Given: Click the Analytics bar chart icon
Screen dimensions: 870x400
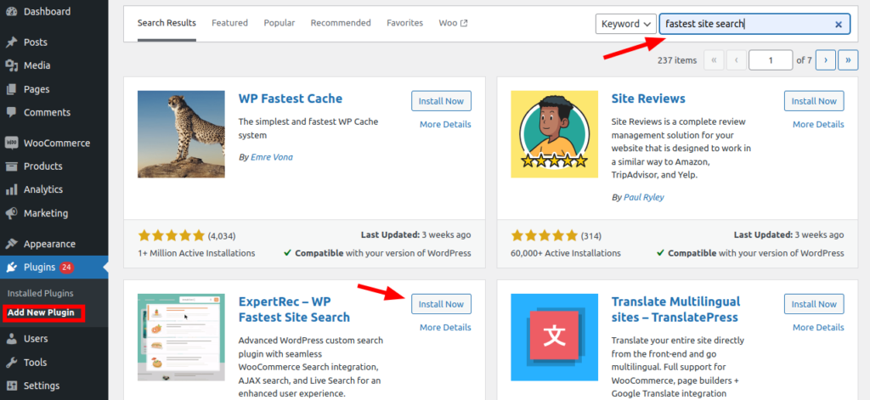Looking at the screenshot, I should tap(11, 190).
